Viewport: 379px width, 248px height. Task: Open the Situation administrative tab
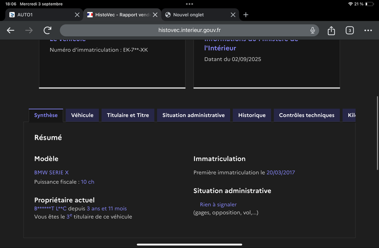[193, 115]
